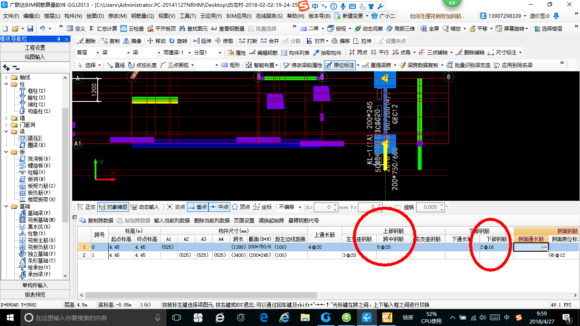Click the 偏移 offset tool
580x326 pixels.
coord(341,41)
